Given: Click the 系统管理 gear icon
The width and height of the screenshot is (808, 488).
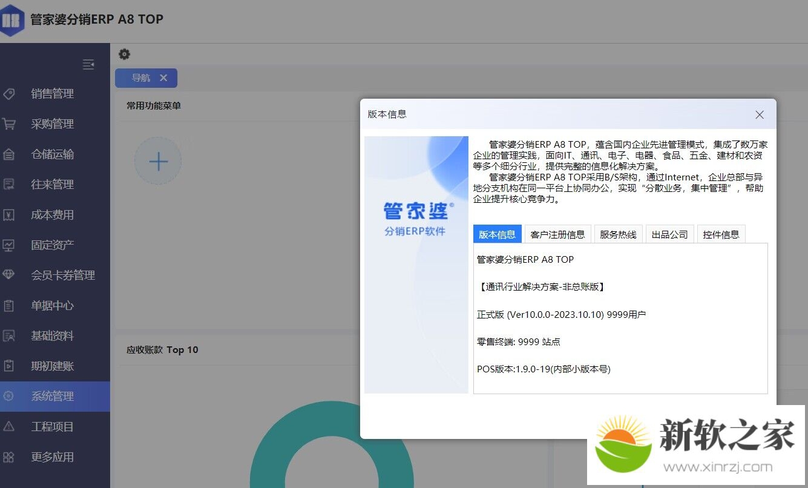Looking at the screenshot, I should pyautogui.click(x=8, y=396).
